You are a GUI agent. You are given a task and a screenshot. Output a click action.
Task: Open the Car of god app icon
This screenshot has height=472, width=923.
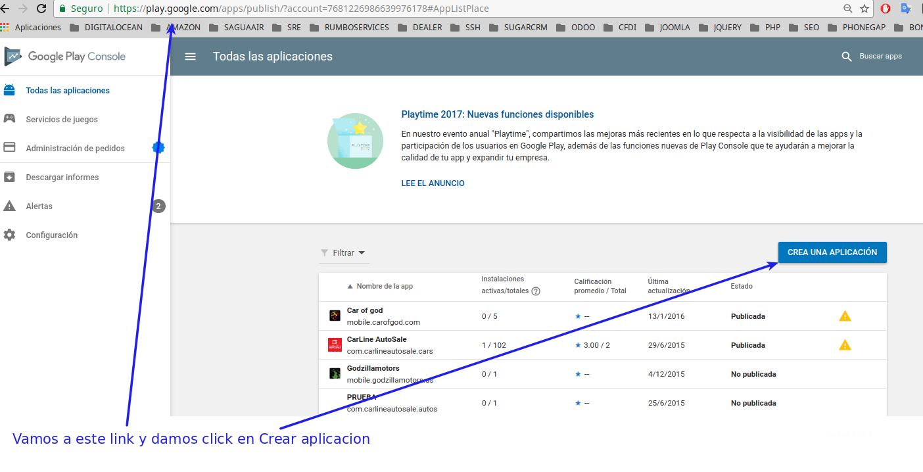click(x=335, y=316)
